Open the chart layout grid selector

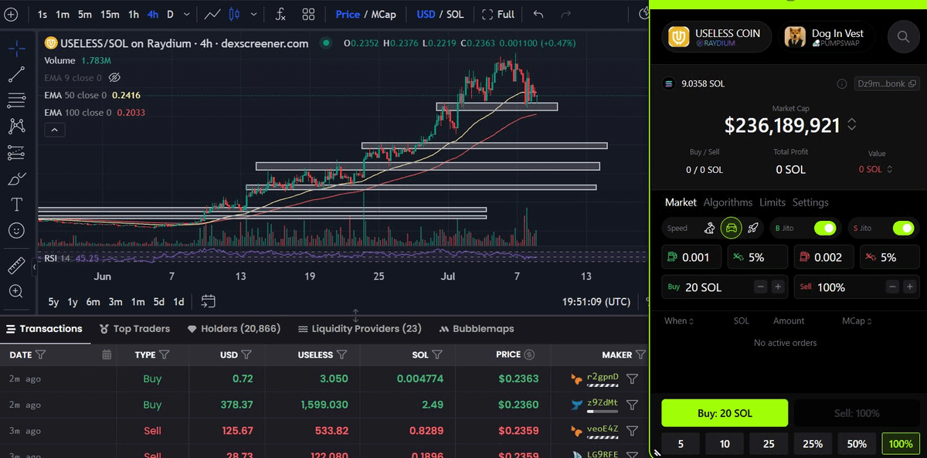click(308, 14)
